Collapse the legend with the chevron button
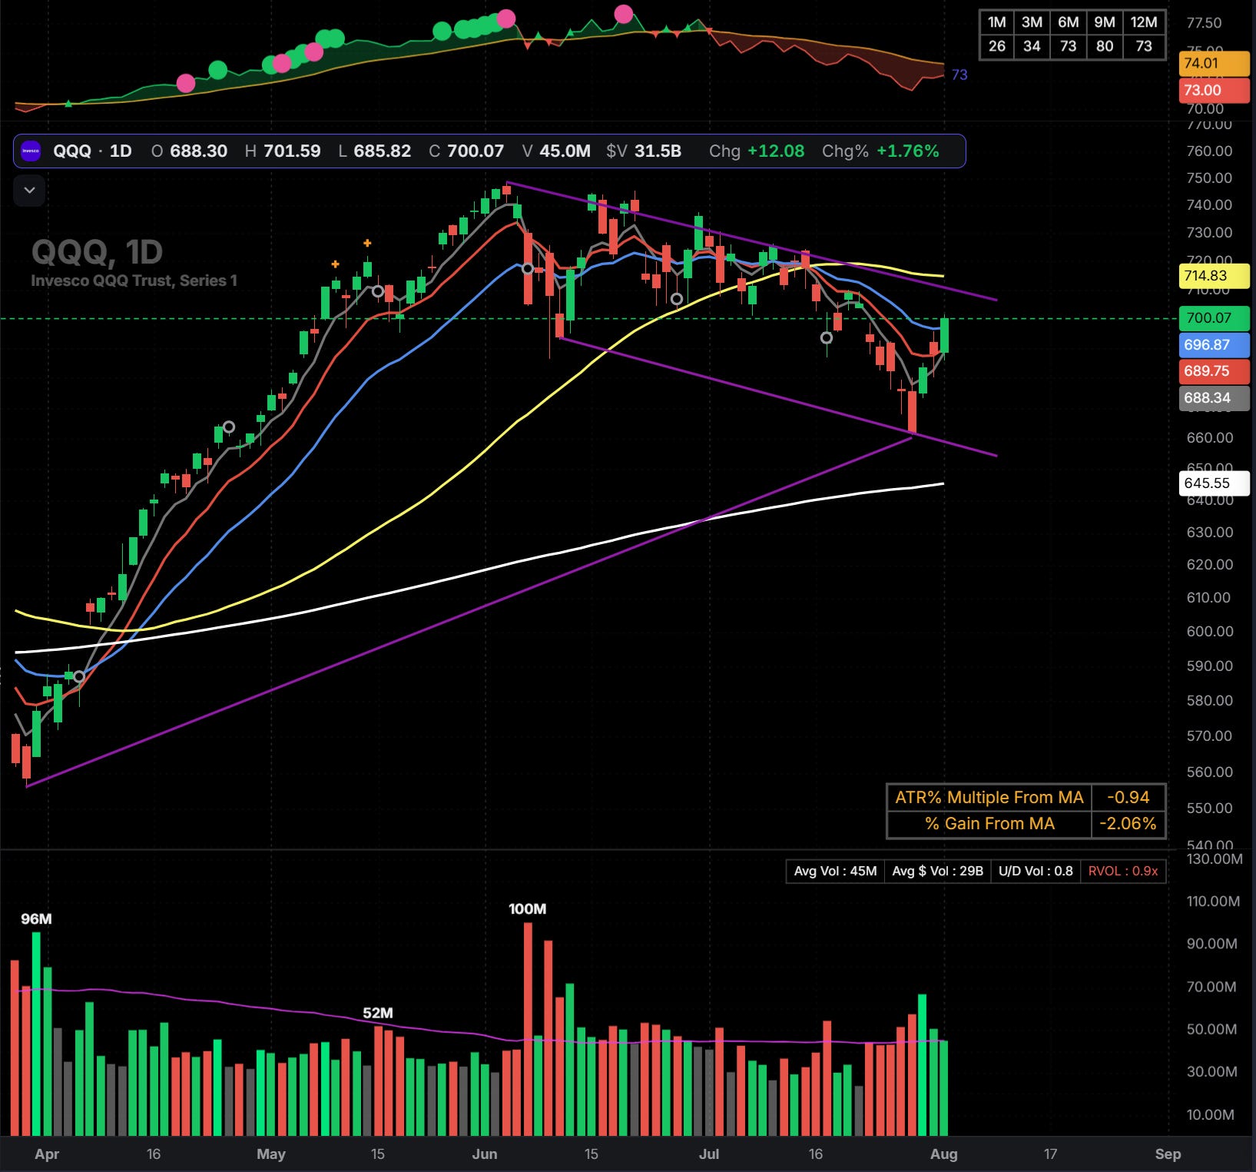Viewport: 1256px width, 1172px height. point(29,191)
